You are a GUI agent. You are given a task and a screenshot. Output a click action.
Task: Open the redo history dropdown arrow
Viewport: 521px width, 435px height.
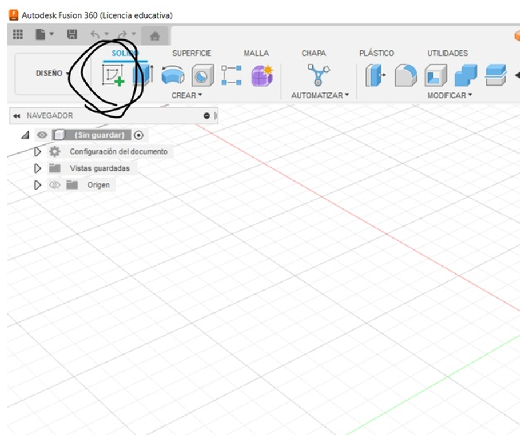click(x=134, y=34)
